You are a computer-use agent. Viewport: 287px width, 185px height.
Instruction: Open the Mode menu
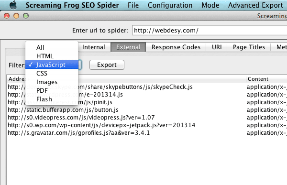pyautogui.click(x=210, y=5)
